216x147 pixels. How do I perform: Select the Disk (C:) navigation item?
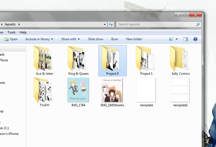pyautogui.click(x=4, y=128)
